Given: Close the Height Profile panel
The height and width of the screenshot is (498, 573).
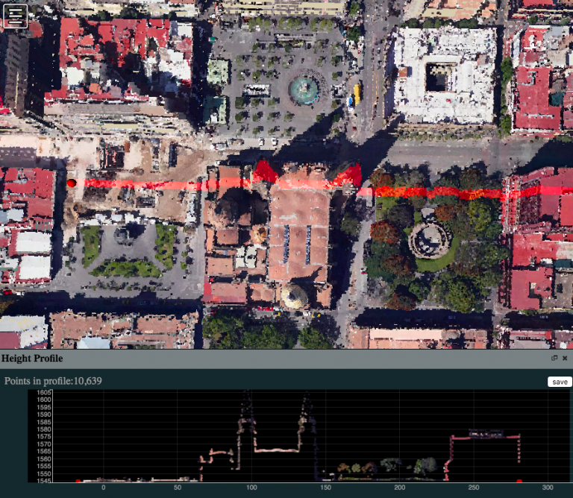Looking at the screenshot, I should pos(565,358).
